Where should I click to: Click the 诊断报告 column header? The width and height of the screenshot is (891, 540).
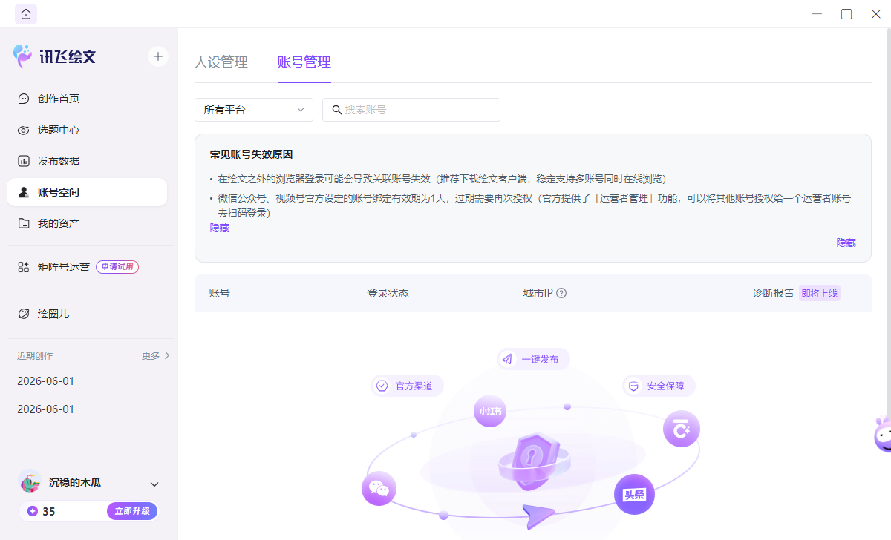(x=773, y=293)
